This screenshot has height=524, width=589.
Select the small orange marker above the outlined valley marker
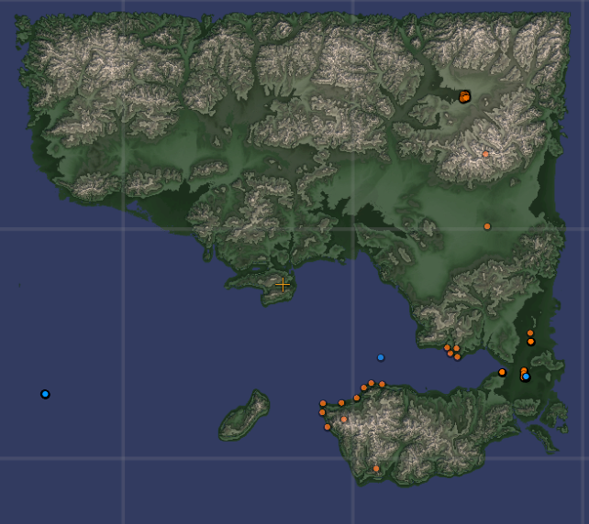[530, 333]
